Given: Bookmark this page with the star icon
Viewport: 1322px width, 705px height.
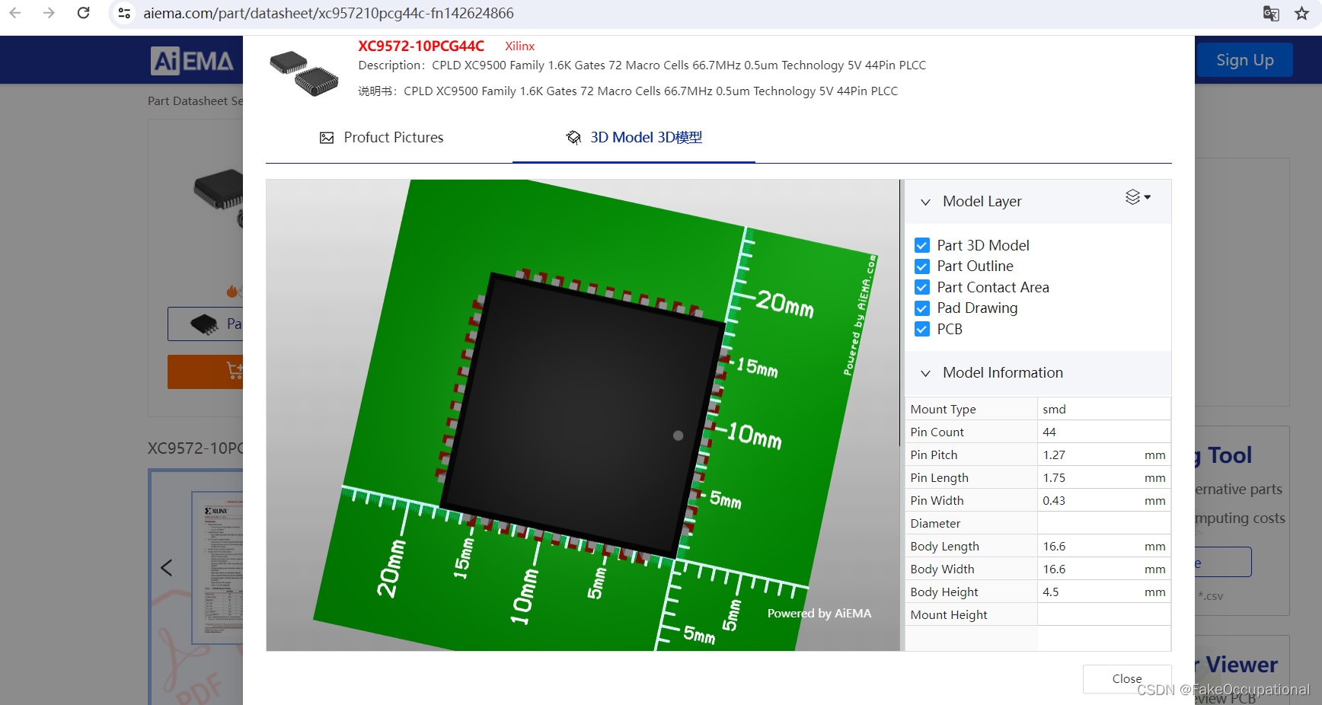Looking at the screenshot, I should pos(1301,13).
